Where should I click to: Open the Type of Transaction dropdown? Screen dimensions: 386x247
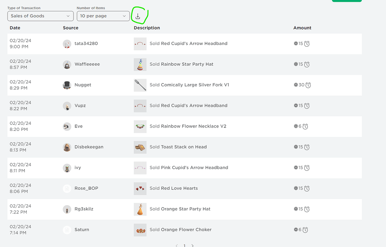click(40, 16)
